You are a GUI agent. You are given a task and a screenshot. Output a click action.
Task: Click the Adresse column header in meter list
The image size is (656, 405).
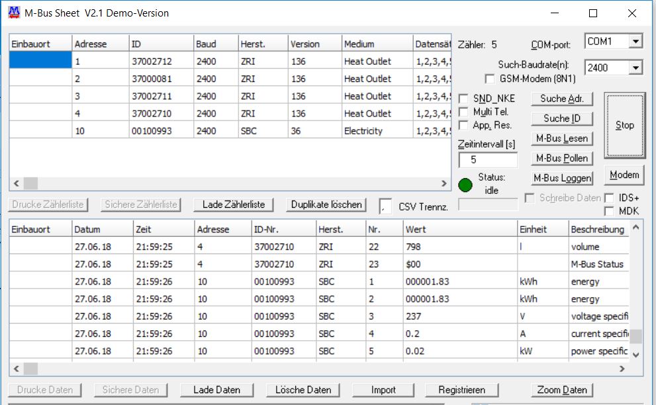[x=101, y=44]
